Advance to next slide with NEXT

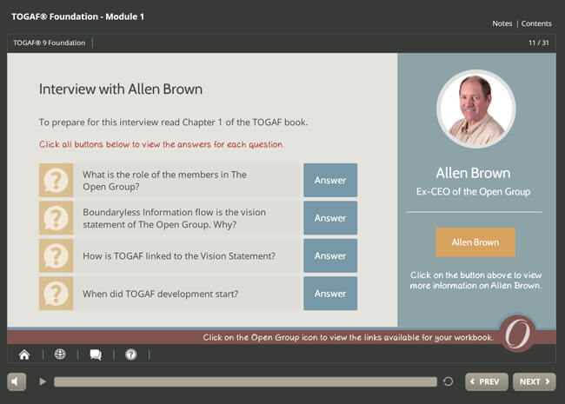[x=535, y=381]
